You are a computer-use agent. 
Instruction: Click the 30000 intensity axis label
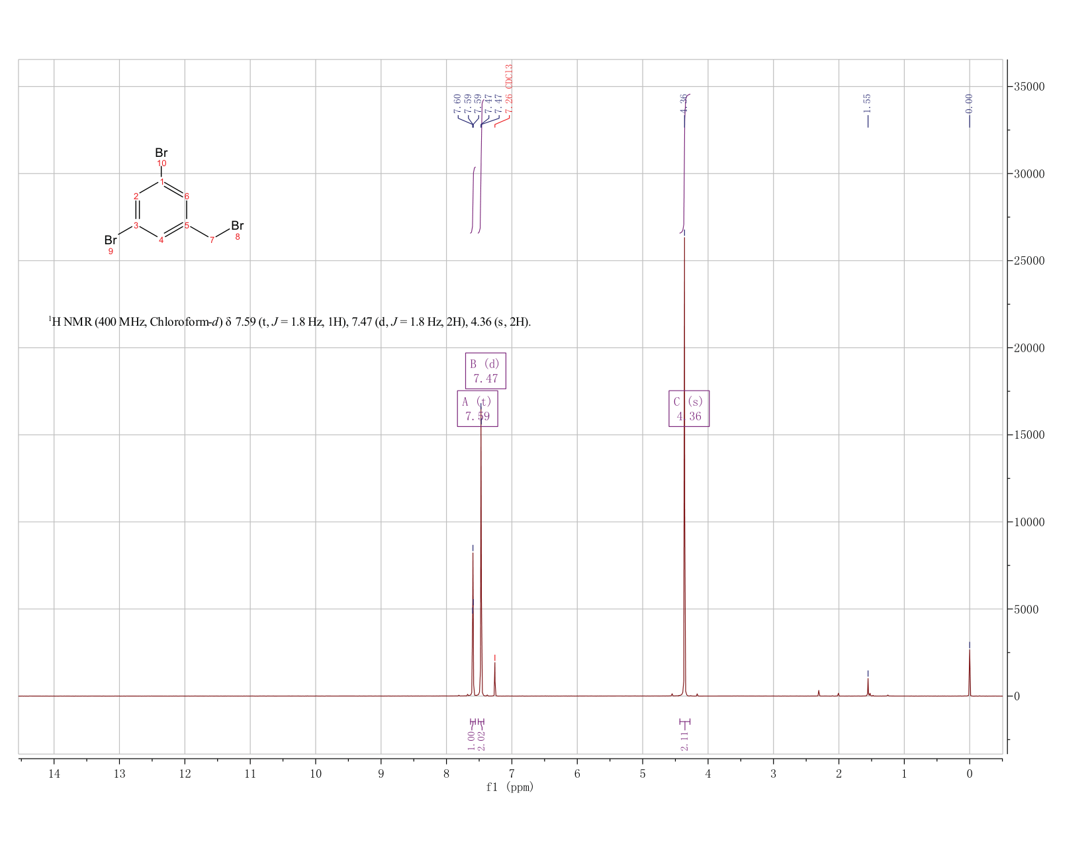pos(1029,174)
